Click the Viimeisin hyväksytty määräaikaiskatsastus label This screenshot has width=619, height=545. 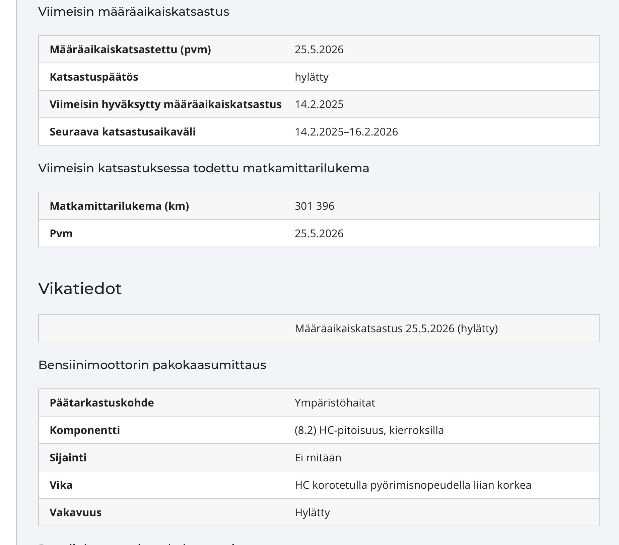click(x=165, y=104)
